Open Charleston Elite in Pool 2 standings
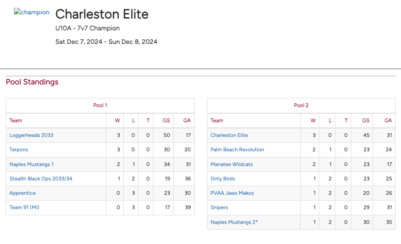Viewport: 401px width, 244px height. 229,135
